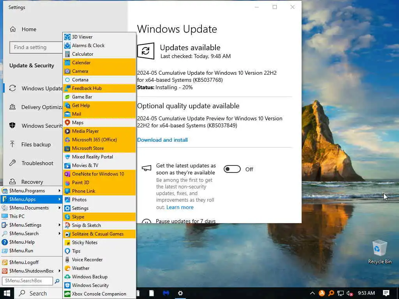Open Xbox Console Companion
Screen dimensions: 399x299
coord(99,294)
